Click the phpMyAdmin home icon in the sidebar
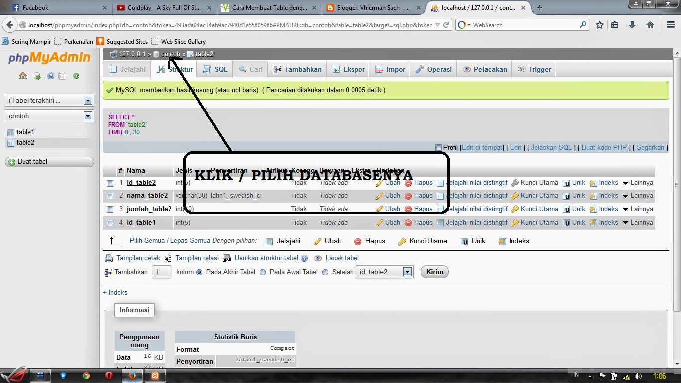 (x=22, y=76)
